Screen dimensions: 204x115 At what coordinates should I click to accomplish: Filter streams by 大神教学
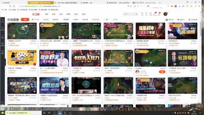[x=75, y=20]
